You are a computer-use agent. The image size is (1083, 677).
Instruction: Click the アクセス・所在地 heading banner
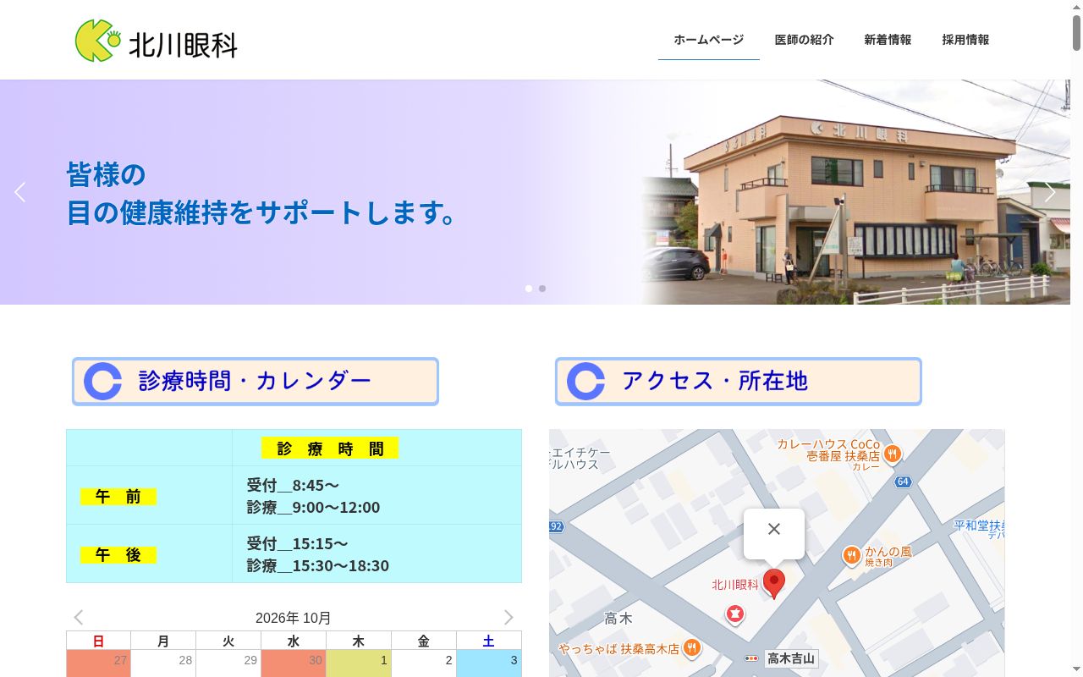(x=739, y=382)
